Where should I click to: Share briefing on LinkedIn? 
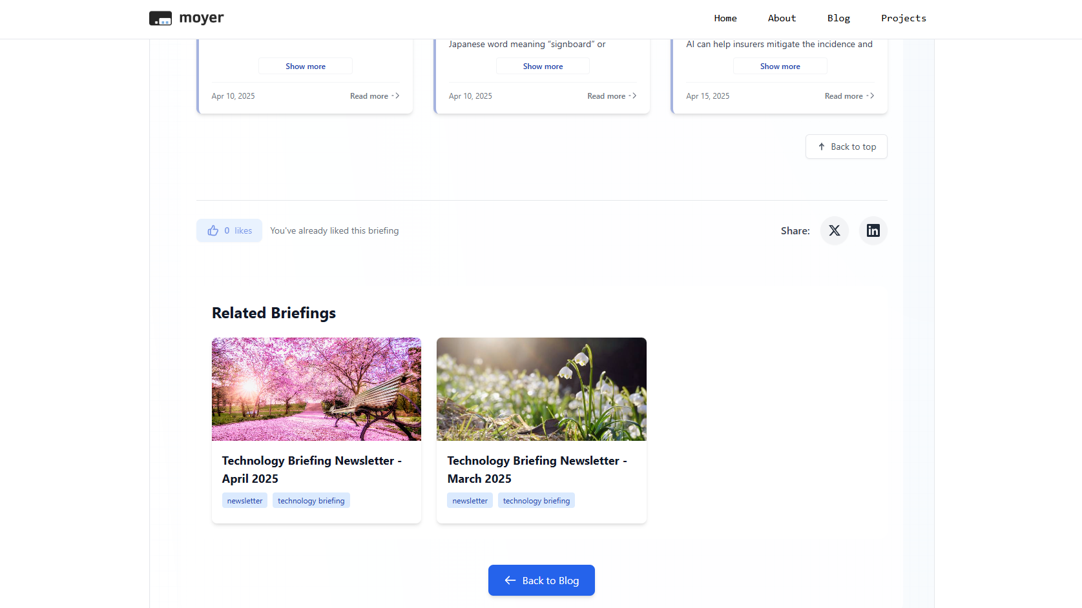[x=873, y=230]
